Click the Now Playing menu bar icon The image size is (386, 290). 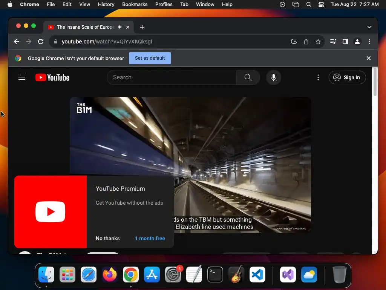(x=282, y=5)
